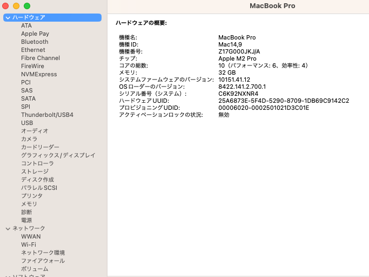This screenshot has height=277, width=369.
Task: Collapse the ネットワーク section chevron
Action: 8,229
